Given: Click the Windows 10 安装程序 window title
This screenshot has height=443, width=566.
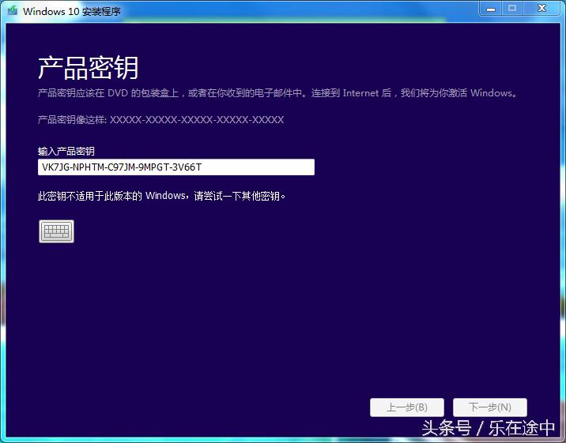Looking at the screenshot, I should (72, 11).
